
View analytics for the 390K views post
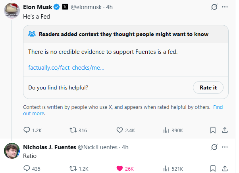tap(166, 130)
